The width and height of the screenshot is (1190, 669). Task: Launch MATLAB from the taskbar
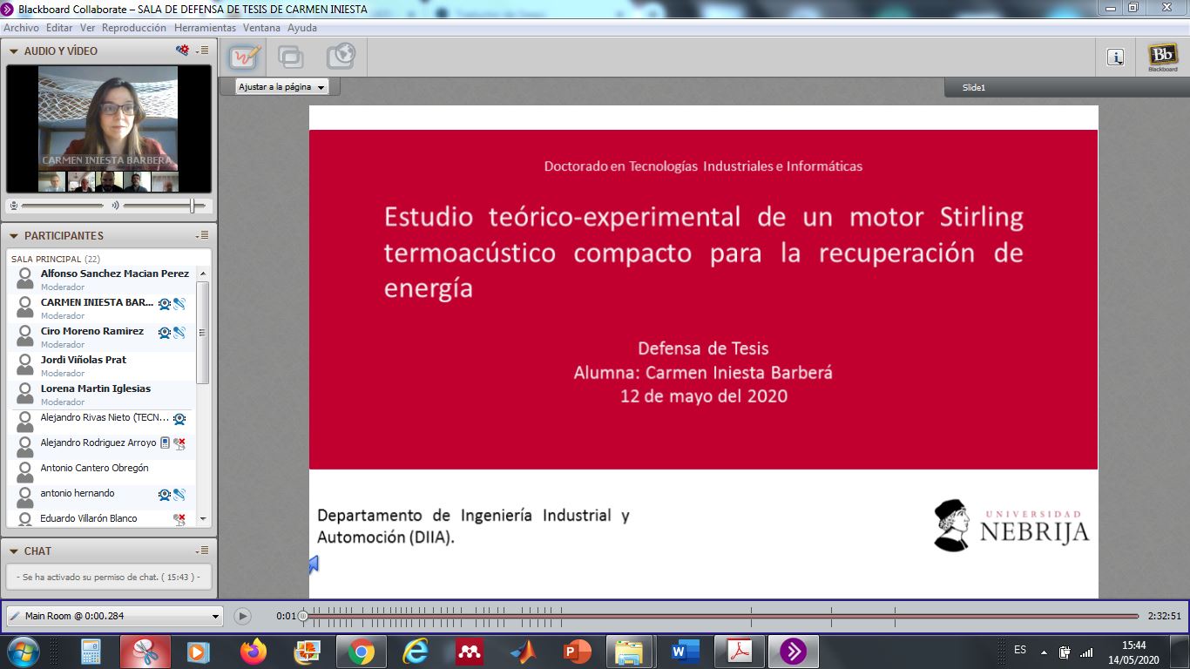click(524, 651)
